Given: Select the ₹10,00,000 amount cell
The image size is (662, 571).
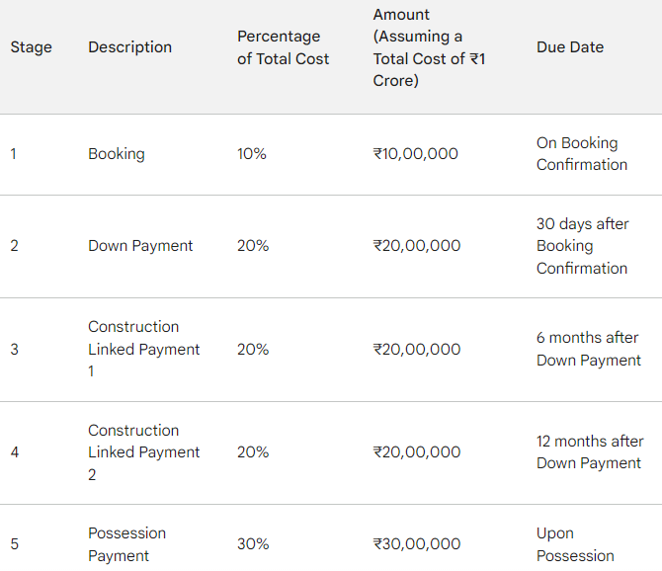Looking at the screenshot, I should [x=415, y=154].
